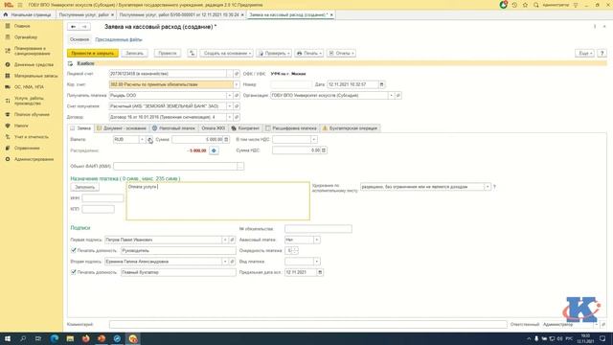Switch to the 'Бухгалтерская операция' tab
Viewport: 613px width, 345px height.
pos(350,128)
